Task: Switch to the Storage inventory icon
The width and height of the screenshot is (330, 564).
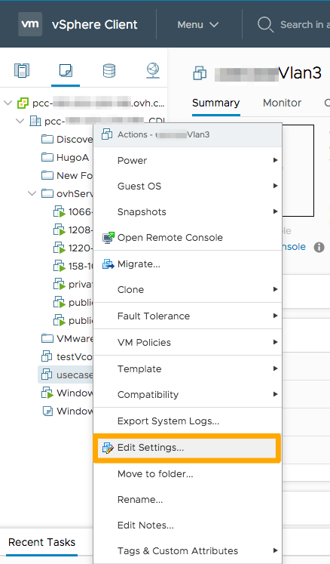Action: (109, 70)
